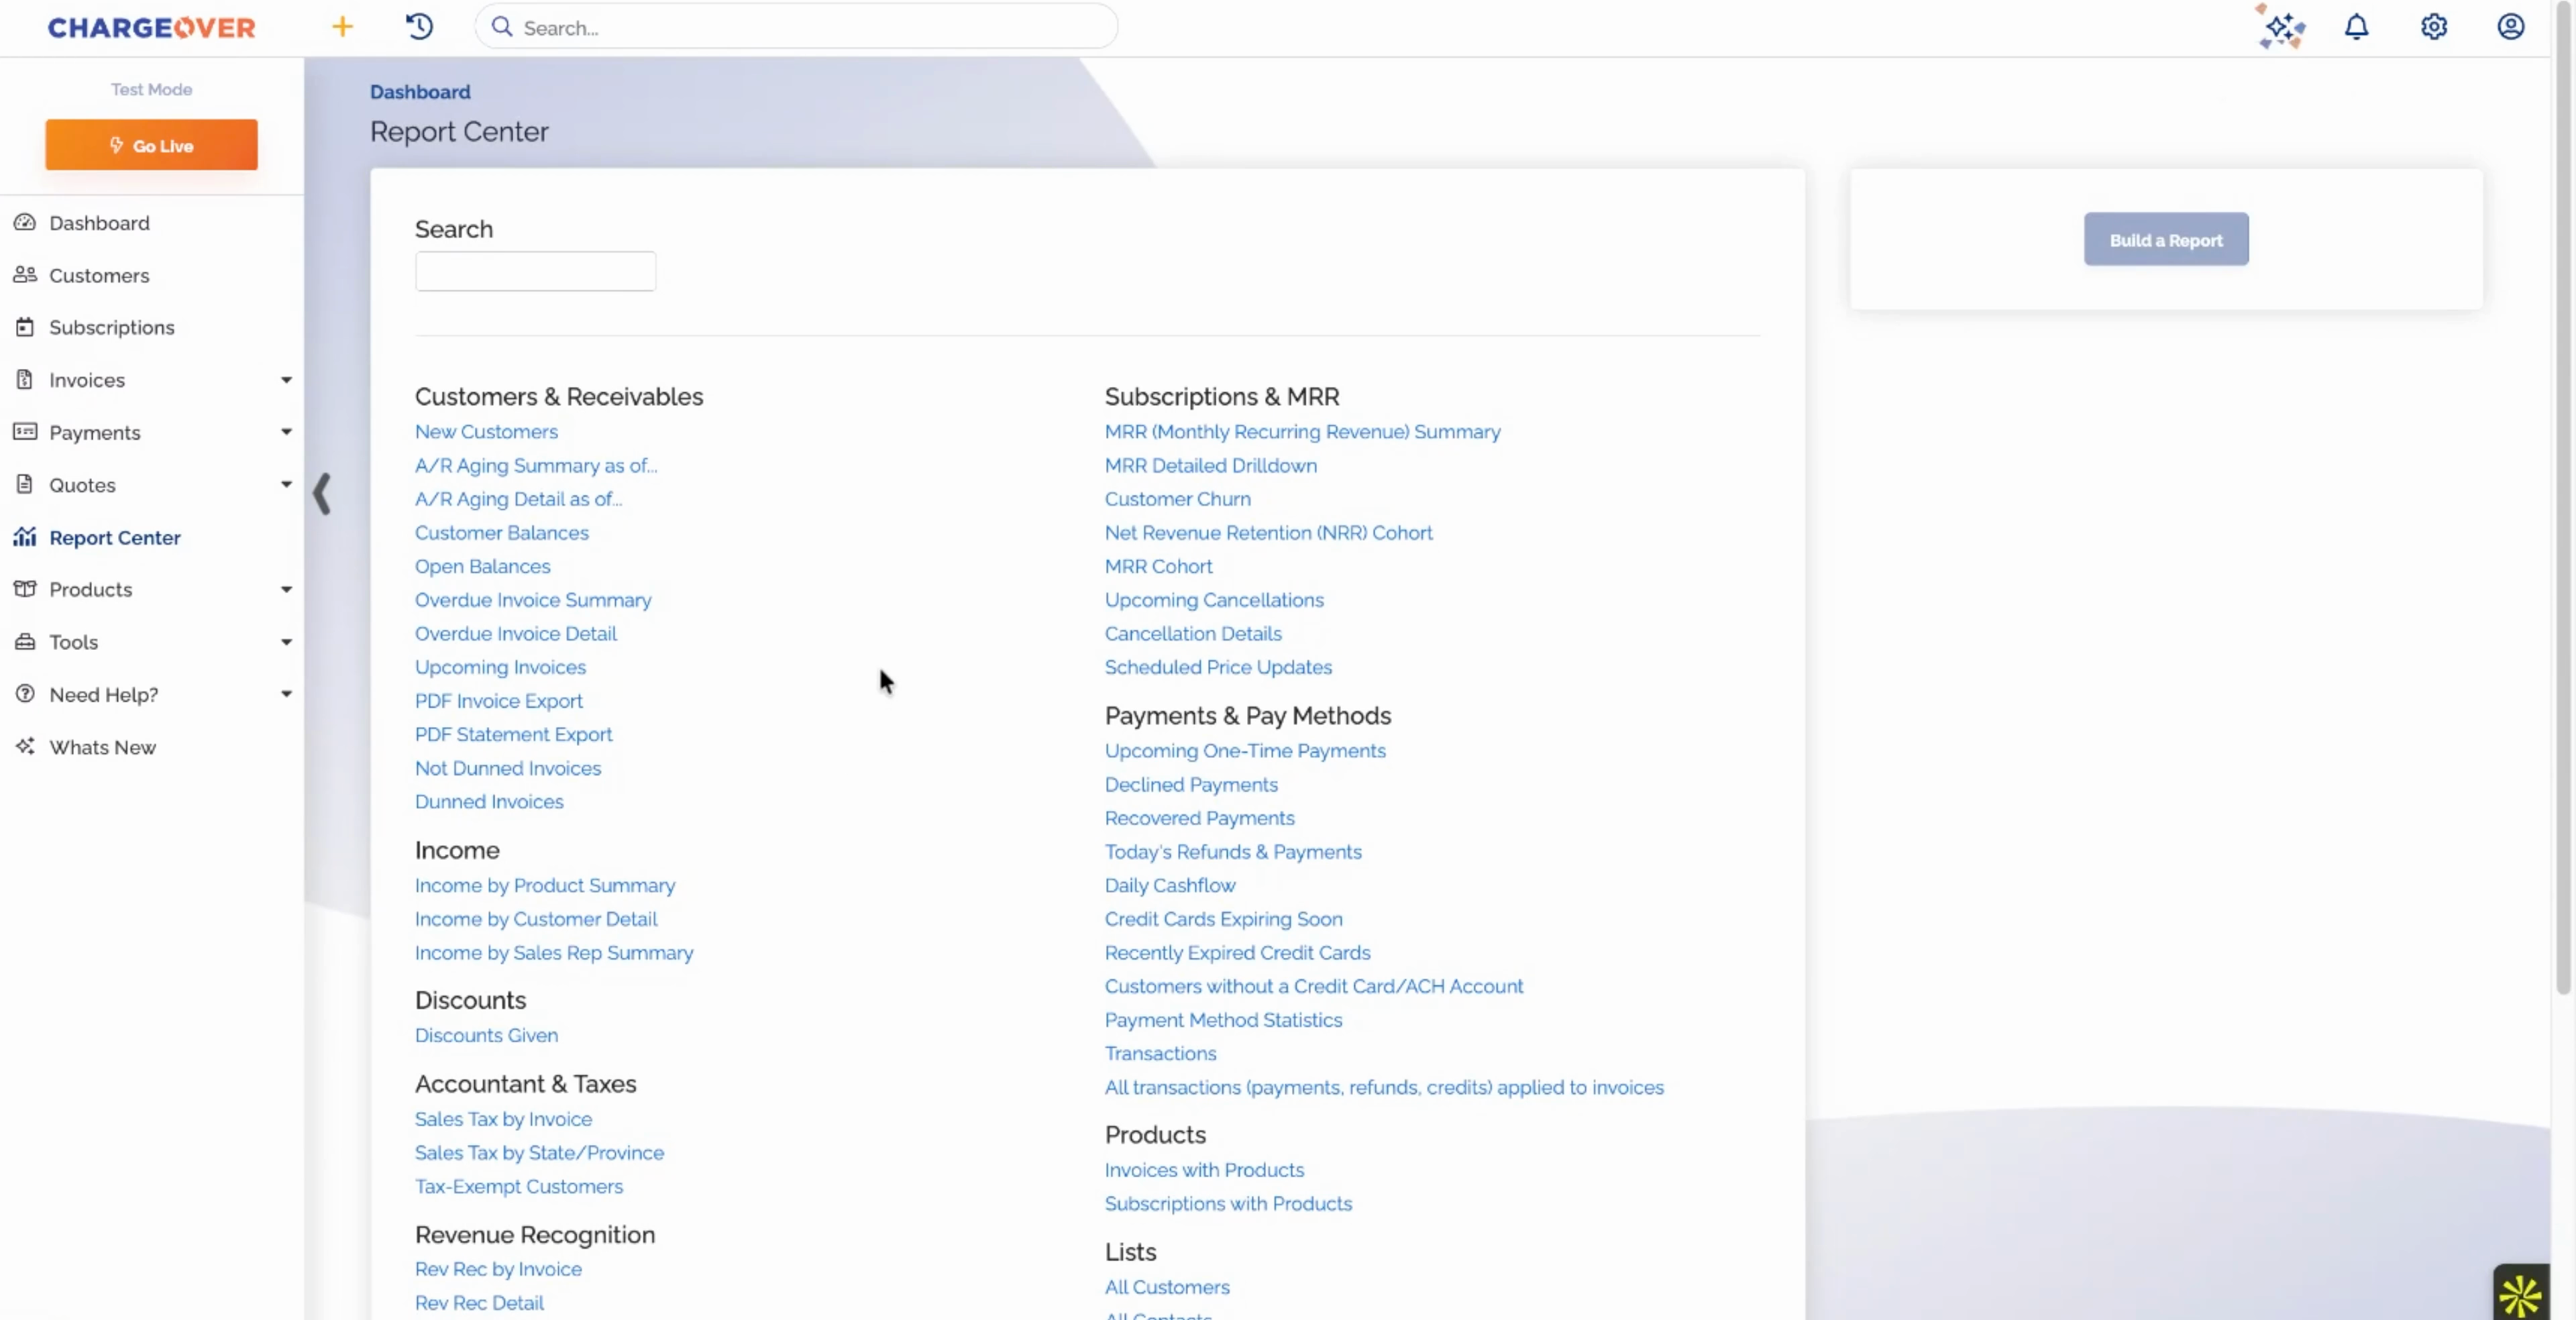Image resolution: width=2576 pixels, height=1320 pixels.
Task: Click the orange plus quick-add icon
Action: [342, 27]
